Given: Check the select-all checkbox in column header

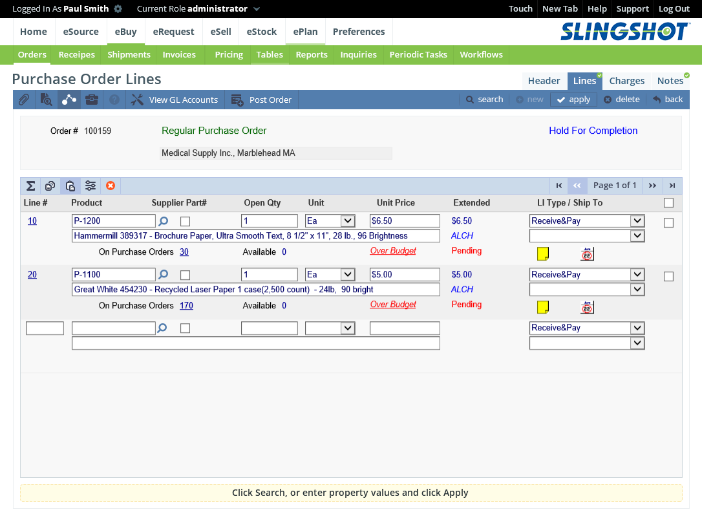Looking at the screenshot, I should pos(668,203).
